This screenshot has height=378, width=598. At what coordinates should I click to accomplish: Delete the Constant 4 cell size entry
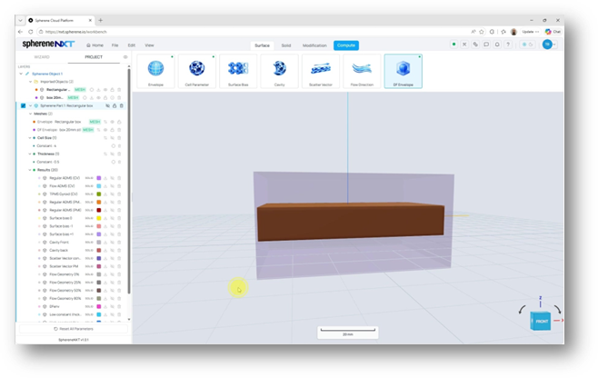(119, 146)
